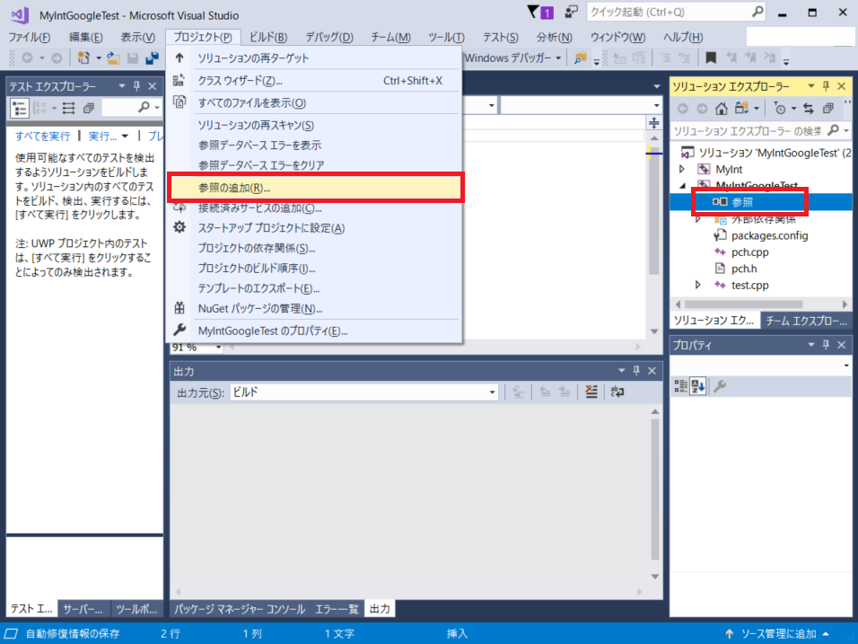Switch to the サーバー... tab
This screenshot has width=858, height=644.
(83, 609)
